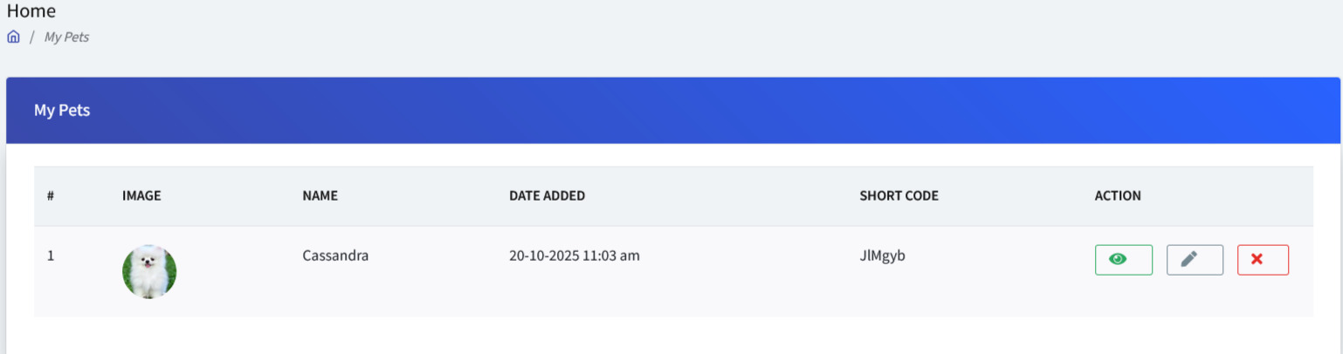This screenshot has width=1343, height=354.
Task: Click the SHORT CODE column header
Action: (899, 196)
